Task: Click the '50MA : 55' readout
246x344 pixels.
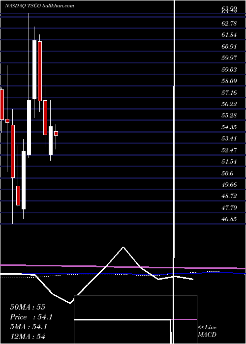Action: (28, 307)
